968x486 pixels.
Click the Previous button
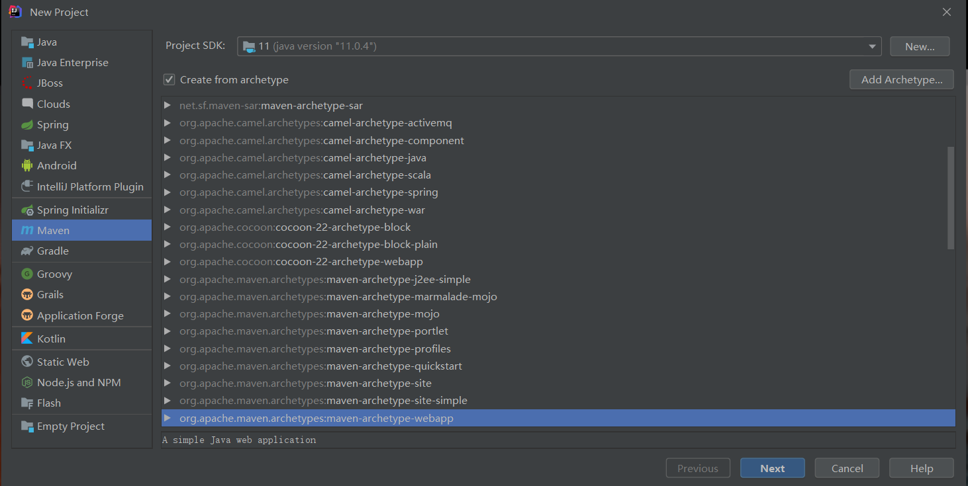[x=698, y=468]
